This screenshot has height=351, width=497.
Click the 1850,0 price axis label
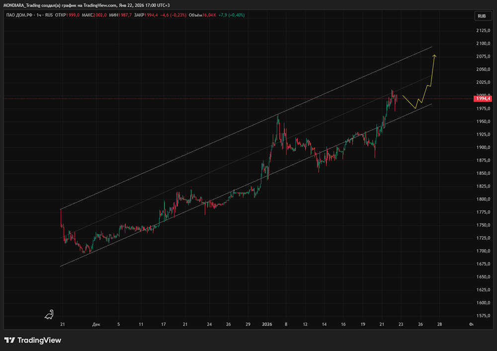(x=483, y=173)
